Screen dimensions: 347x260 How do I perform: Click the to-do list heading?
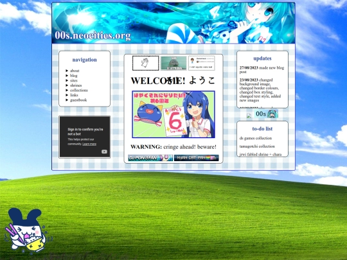click(x=262, y=128)
